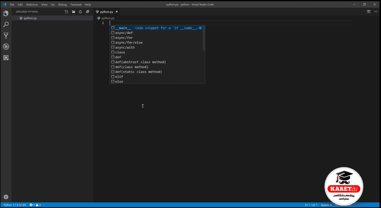Restore down the Visual Studio Code window
Viewport: 381px width, 208px height.
point(365,4)
